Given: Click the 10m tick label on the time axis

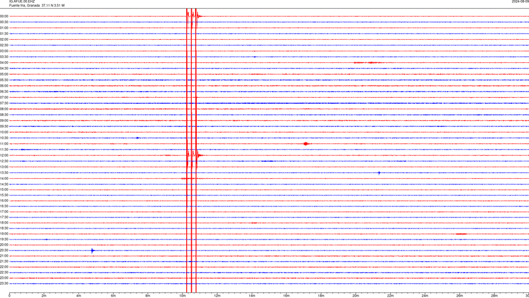Looking at the screenshot, I should tap(182, 296).
